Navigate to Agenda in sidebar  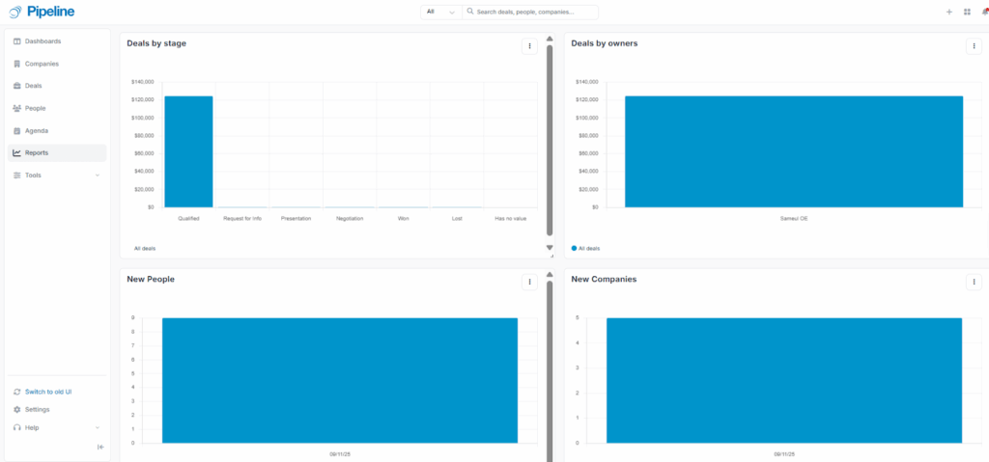point(36,130)
